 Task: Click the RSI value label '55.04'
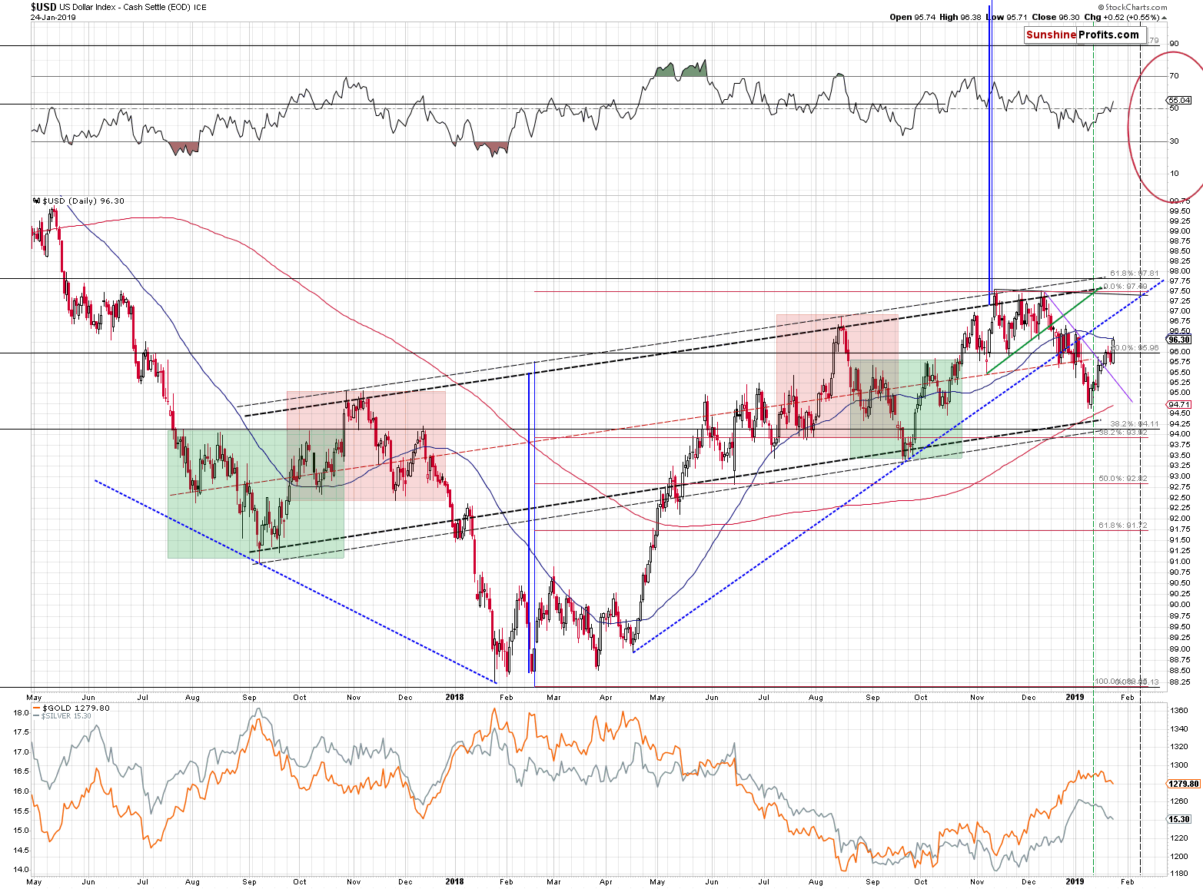[x=1178, y=101]
